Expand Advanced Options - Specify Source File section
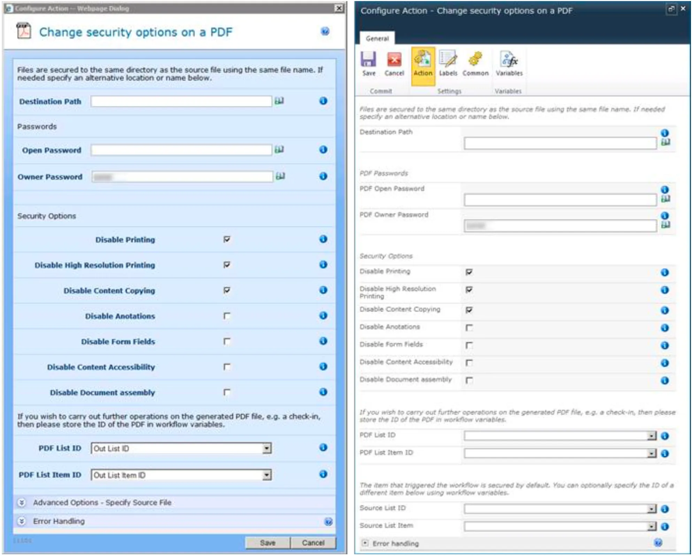Viewport: 692px width, 556px height. [x=22, y=502]
